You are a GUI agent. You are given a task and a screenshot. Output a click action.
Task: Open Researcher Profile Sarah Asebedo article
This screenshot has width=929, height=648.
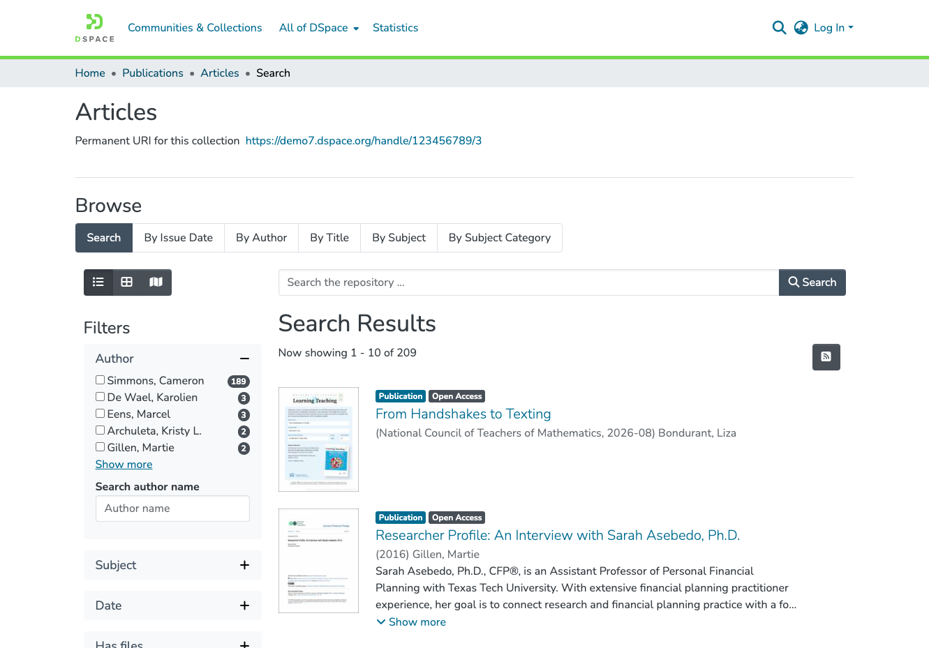[x=558, y=536]
